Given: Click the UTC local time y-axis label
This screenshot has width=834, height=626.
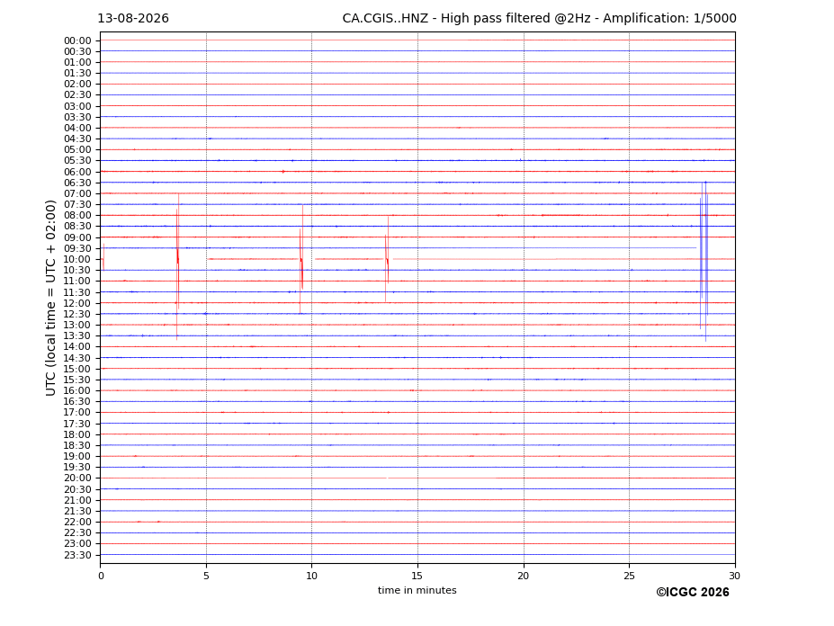Looking at the screenshot, I should pos(50,298).
